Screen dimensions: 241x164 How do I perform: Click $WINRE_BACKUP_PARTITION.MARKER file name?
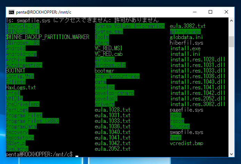48,37
